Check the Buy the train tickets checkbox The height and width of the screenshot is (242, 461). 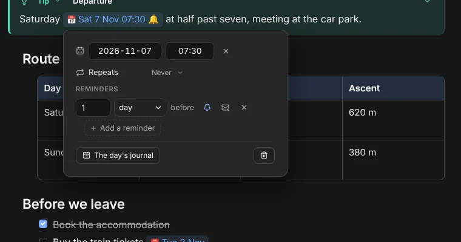tap(43, 240)
